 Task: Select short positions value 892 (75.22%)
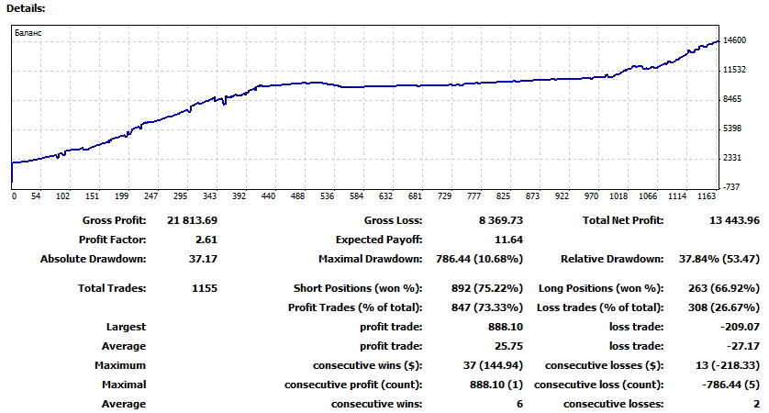[487, 288]
